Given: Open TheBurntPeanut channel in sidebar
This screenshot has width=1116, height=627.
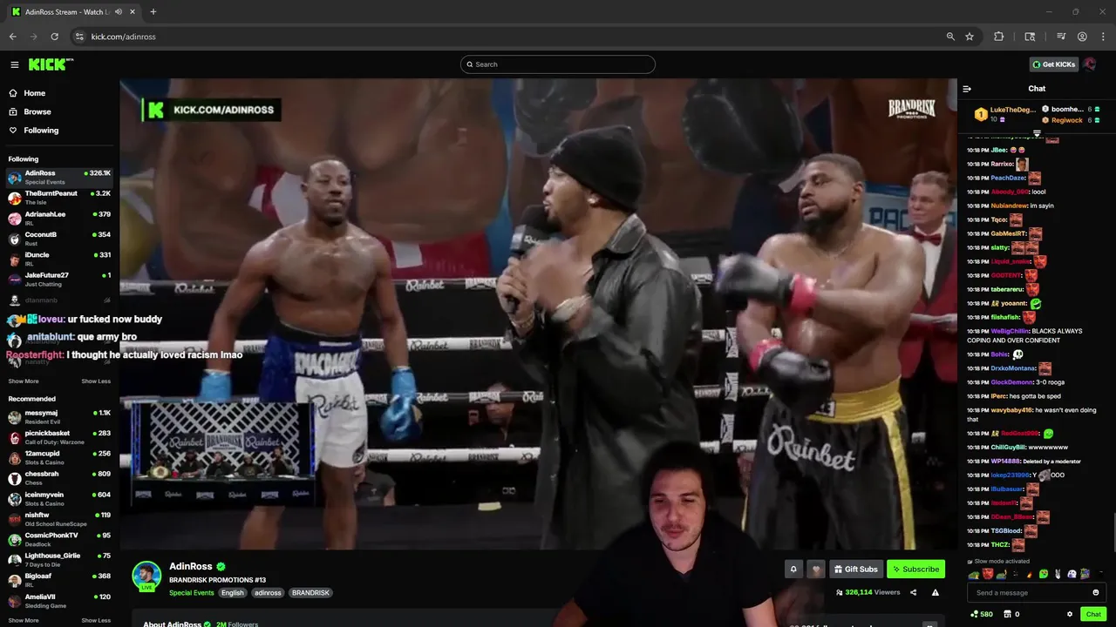Looking at the screenshot, I should [x=59, y=198].
